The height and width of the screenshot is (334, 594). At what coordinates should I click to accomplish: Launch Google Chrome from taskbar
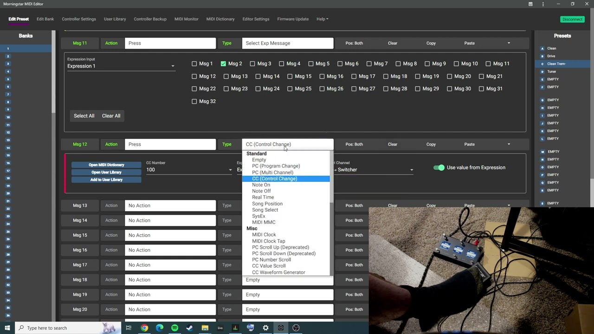coord(144,328)
